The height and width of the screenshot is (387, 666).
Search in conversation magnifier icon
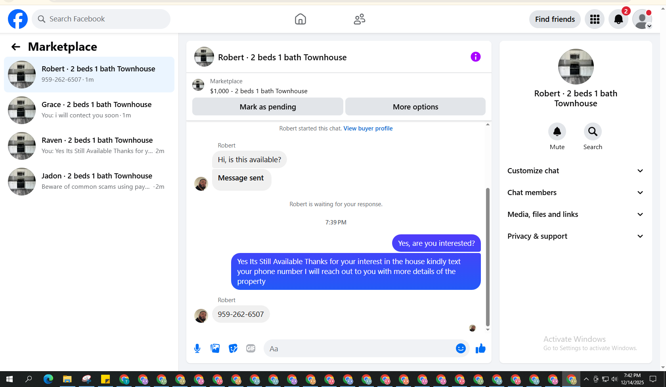click(x=593, y=131)
